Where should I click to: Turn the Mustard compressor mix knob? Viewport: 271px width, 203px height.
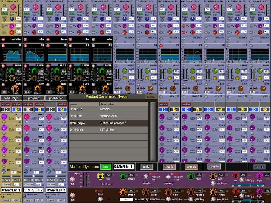point(100,176)
